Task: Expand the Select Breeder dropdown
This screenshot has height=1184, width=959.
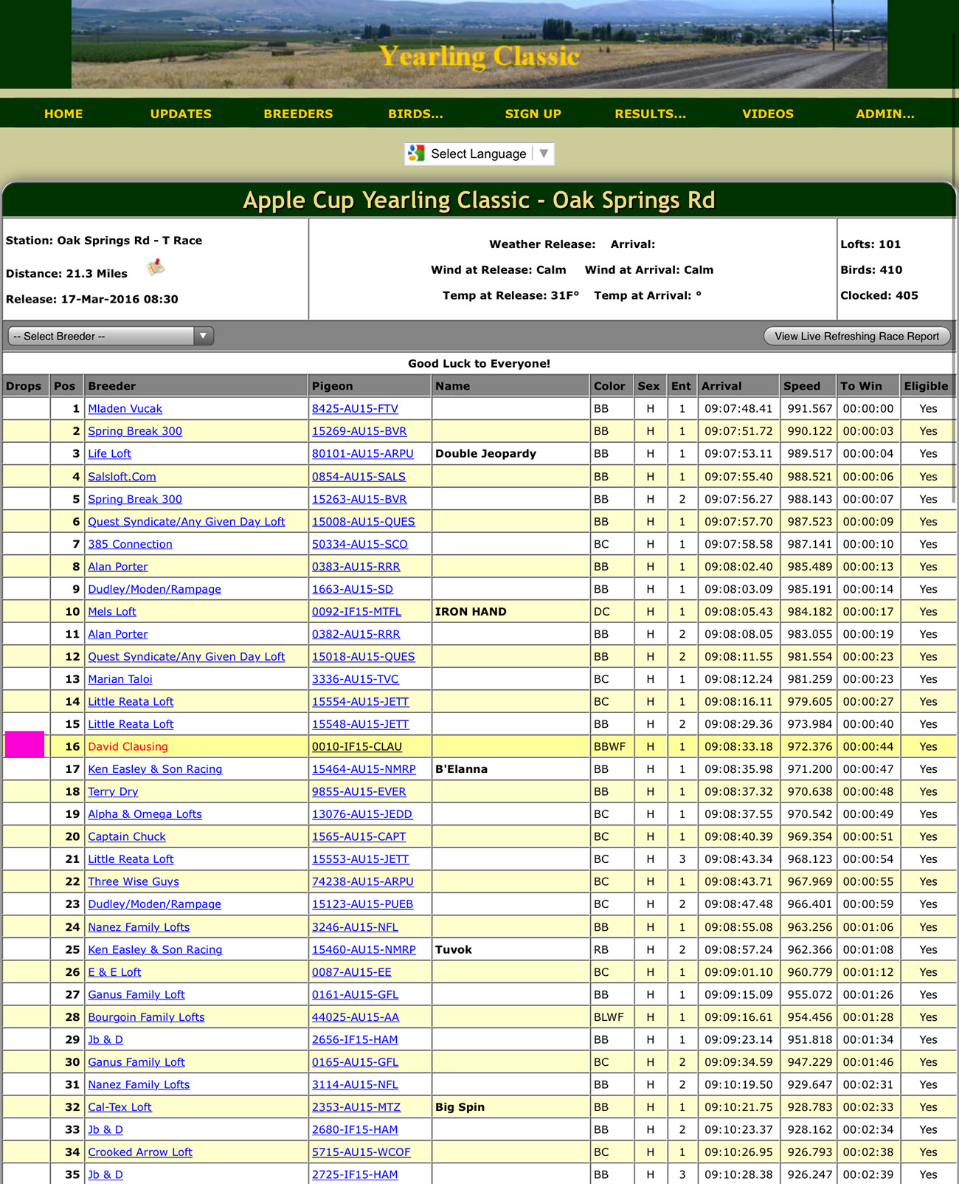Action: pos(111,337)
